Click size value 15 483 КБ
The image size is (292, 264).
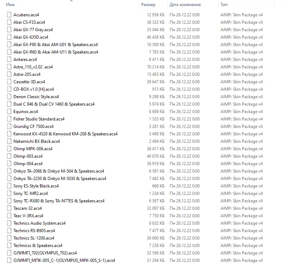[x=155, y=74]
